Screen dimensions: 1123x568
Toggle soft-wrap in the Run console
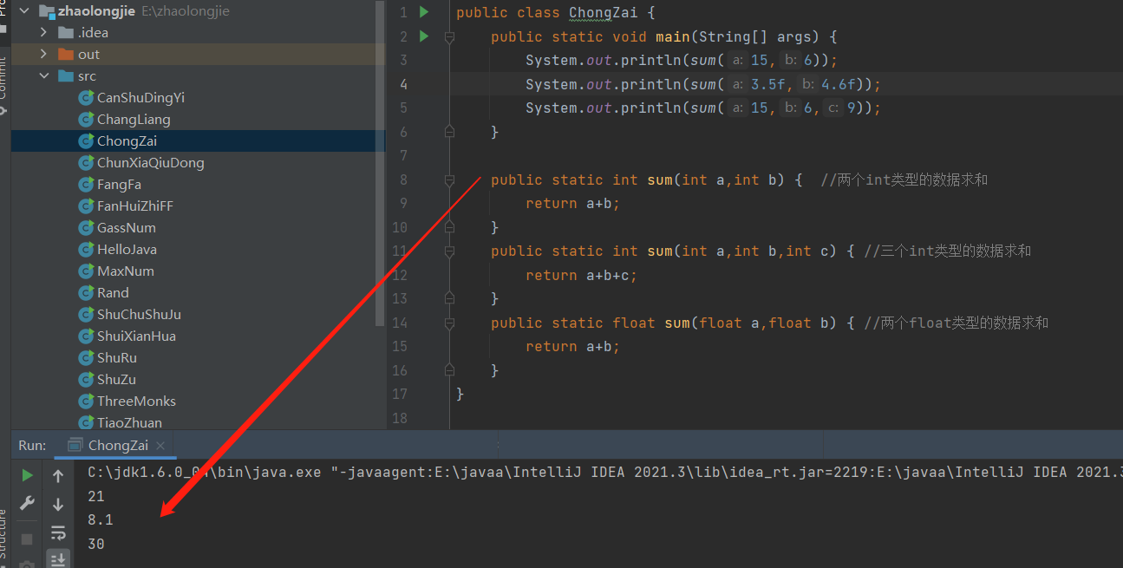coord(58,532)
